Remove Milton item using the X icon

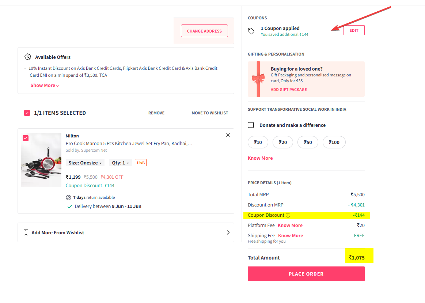point(228,135)
